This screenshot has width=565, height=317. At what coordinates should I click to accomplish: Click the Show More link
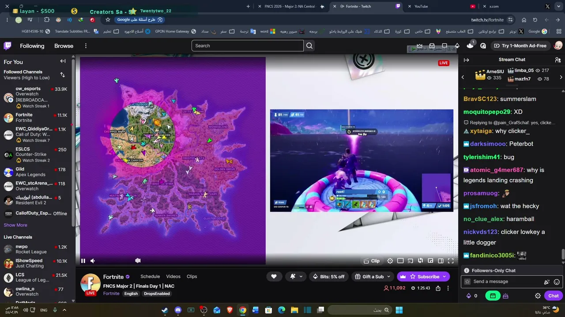(15, 225)
